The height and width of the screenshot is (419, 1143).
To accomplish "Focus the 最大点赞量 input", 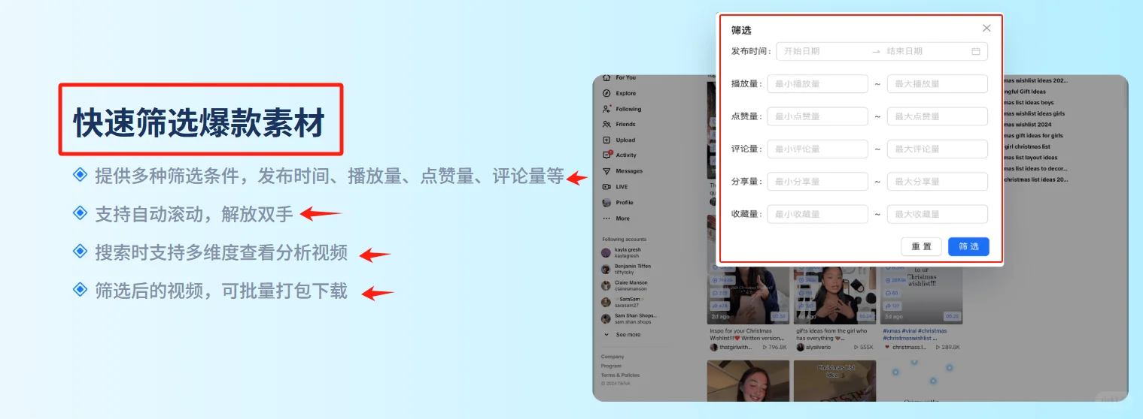I will (x=937, y=116).
